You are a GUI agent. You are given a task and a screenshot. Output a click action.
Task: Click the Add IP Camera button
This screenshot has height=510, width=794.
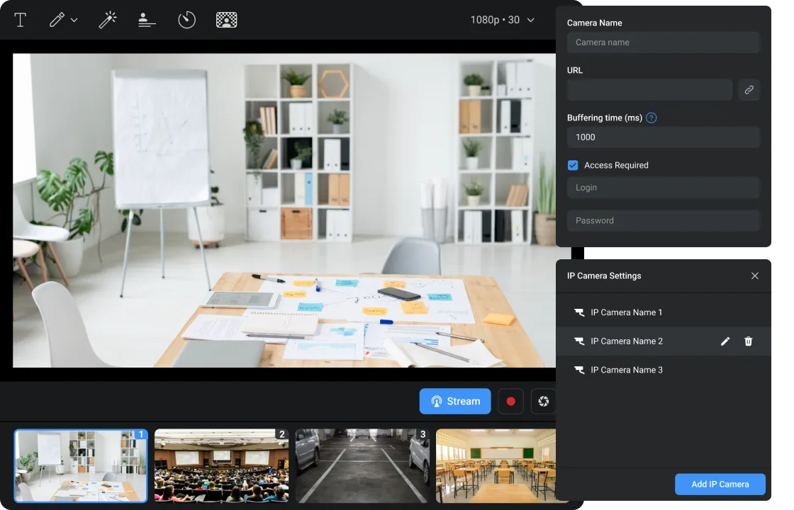[720, 484]
